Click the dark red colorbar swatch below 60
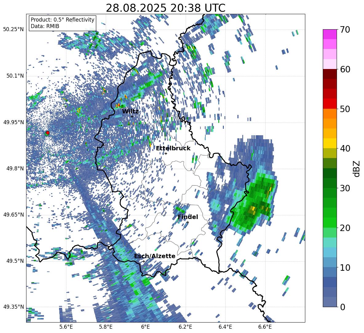This screenshot has height=333, width=364. click(x=330, y=74)
